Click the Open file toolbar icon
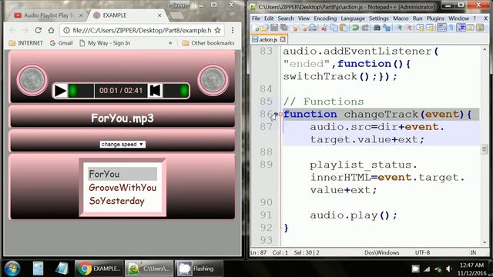493x277 pixels. coord(264,28)
